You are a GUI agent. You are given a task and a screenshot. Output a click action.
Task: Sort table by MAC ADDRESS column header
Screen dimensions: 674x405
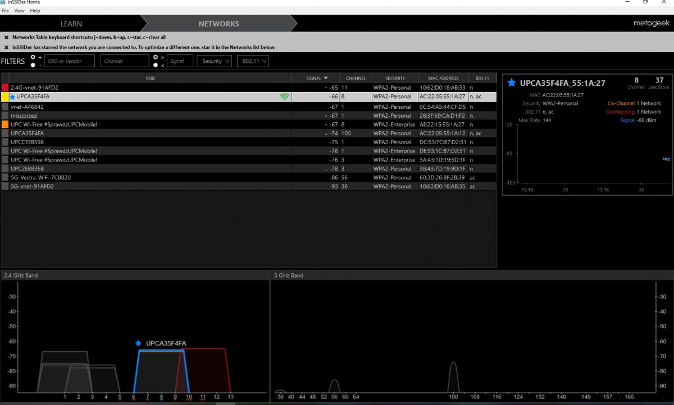pyautogui.click(x=443, y=79)
